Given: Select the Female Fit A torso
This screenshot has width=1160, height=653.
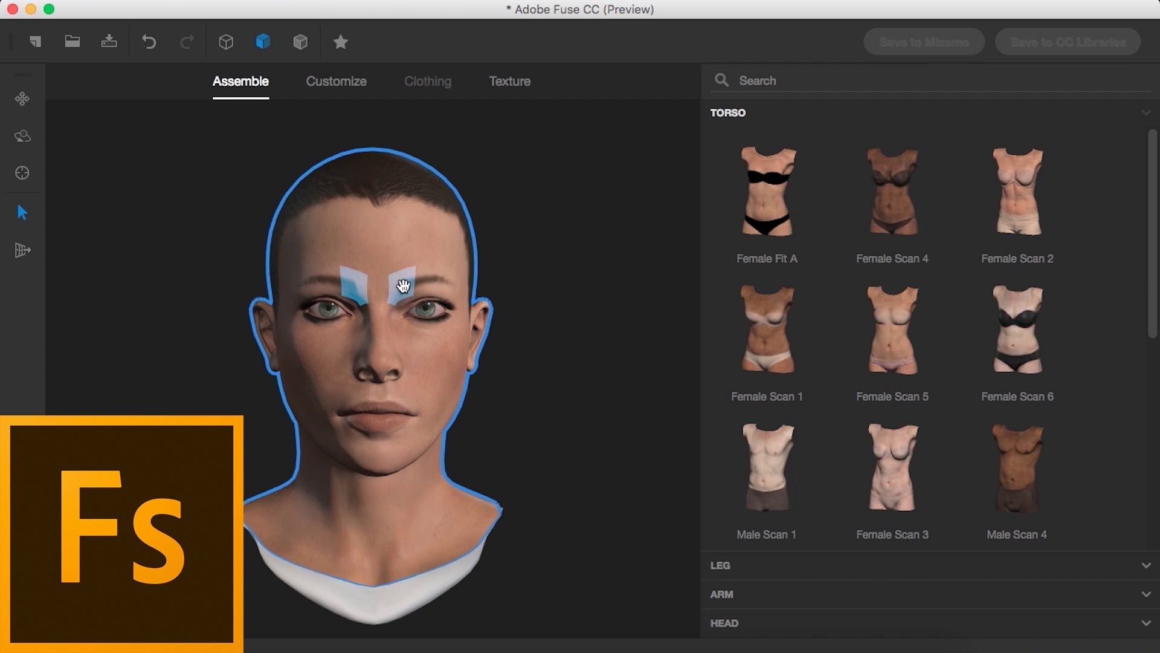Looking at the screenshot, I should [x=767, y=206].
